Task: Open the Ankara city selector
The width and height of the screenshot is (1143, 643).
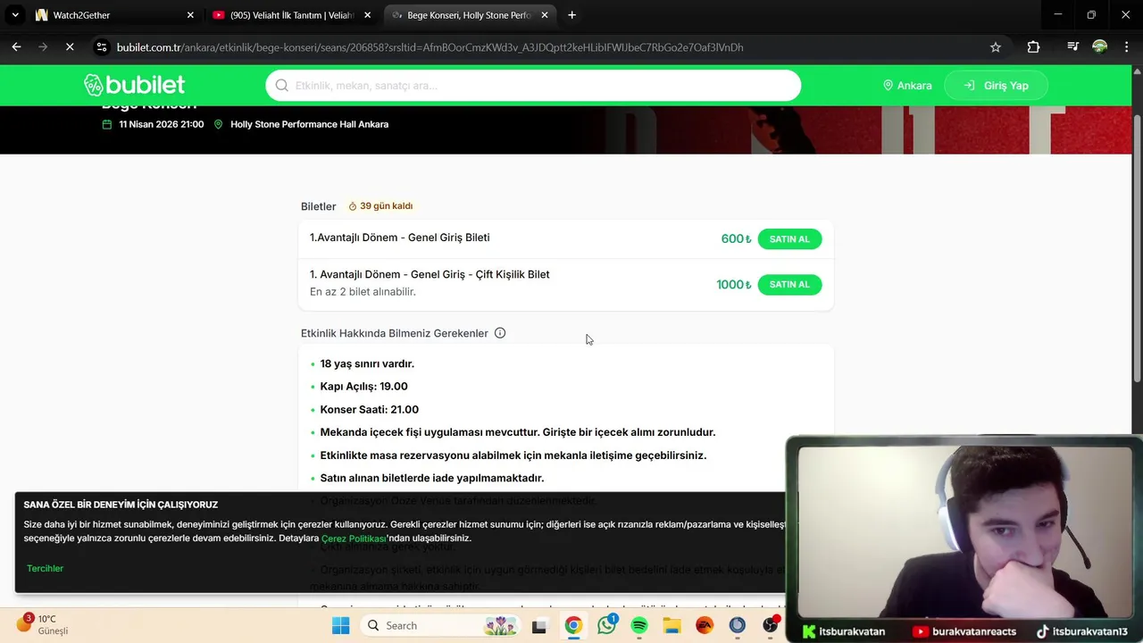Action: pyautogui.click(x=907, y=86)
